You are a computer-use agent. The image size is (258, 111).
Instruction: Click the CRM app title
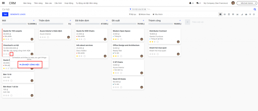click(13, 3)
